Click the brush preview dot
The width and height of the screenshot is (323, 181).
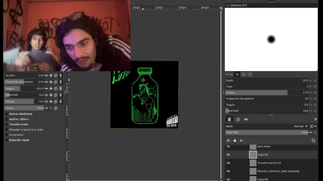271,39
